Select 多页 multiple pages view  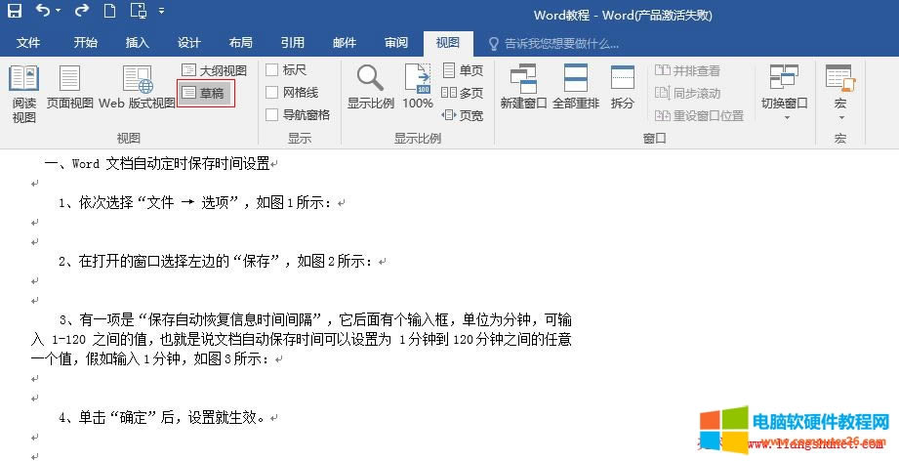462,93
